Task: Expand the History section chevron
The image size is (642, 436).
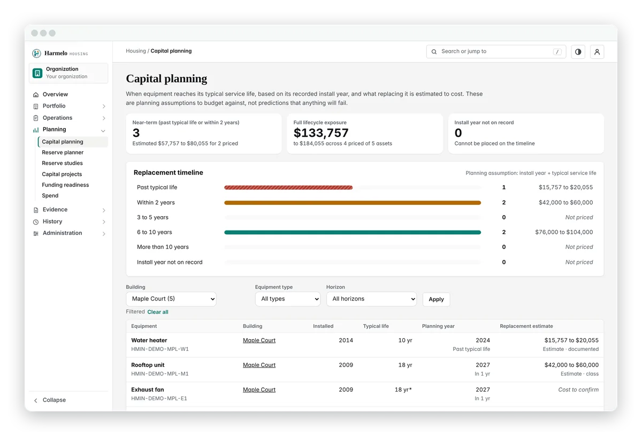Action: tap(104, 222)
